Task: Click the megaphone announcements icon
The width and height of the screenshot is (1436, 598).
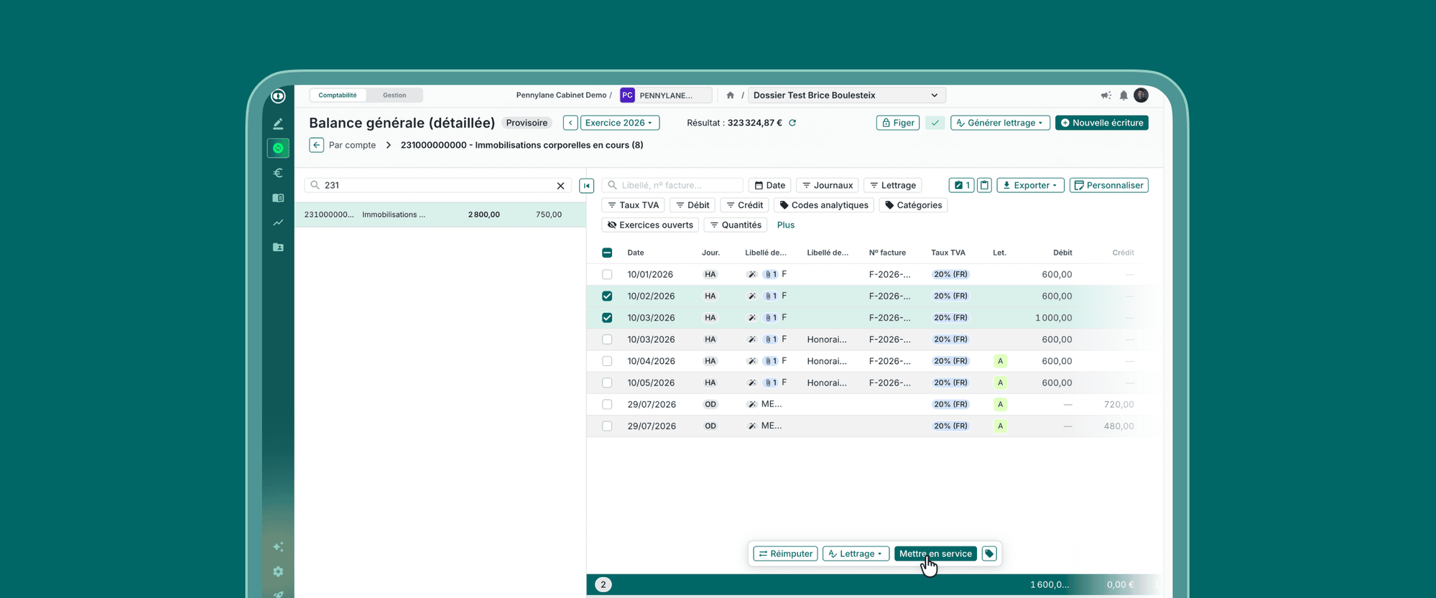Action: click(x=1106, y=95)
